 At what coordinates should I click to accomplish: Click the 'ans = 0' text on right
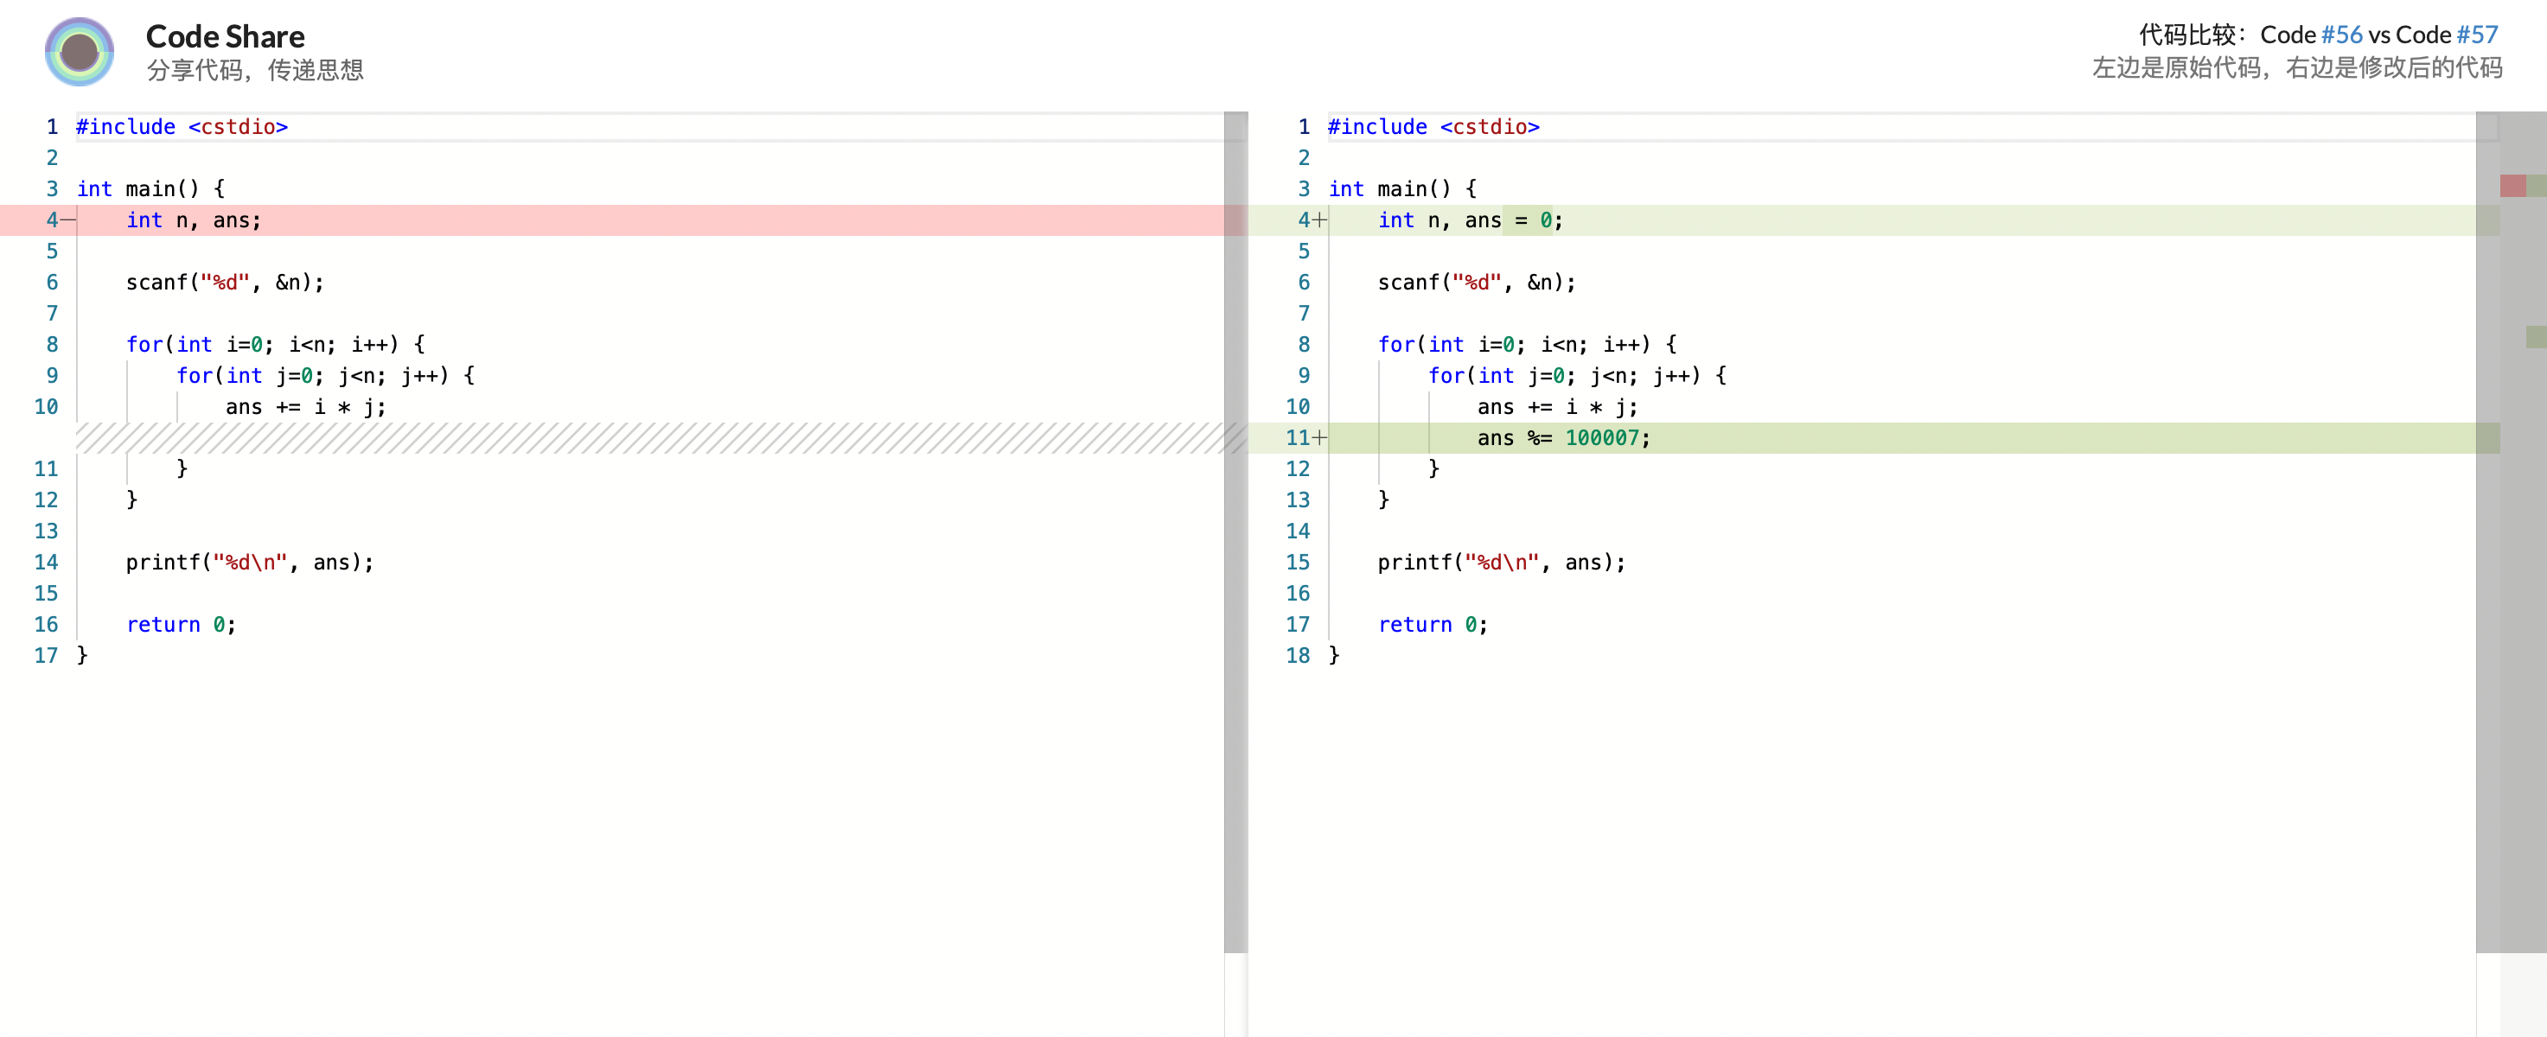pyautogui.click(x=1510, y=220)
